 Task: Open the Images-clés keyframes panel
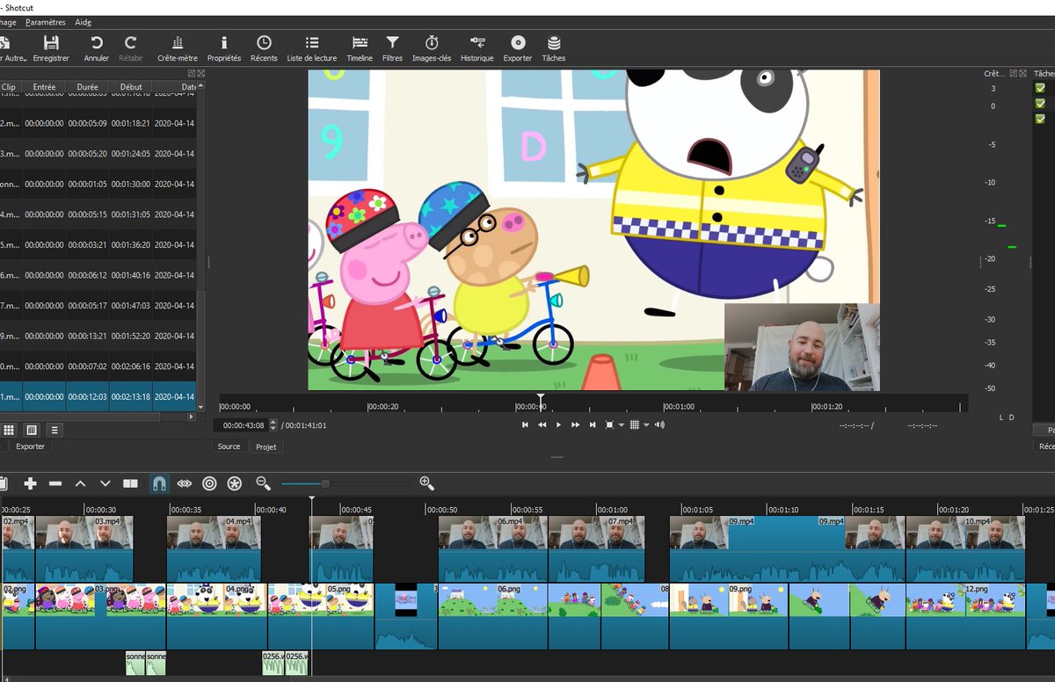pos(432,48)
